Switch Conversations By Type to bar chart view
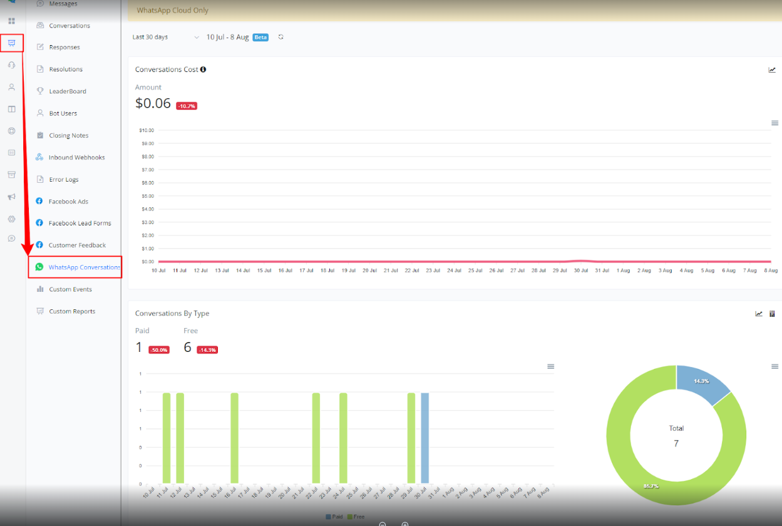This screenshot has height=526, width=782. tap(772, 314)
